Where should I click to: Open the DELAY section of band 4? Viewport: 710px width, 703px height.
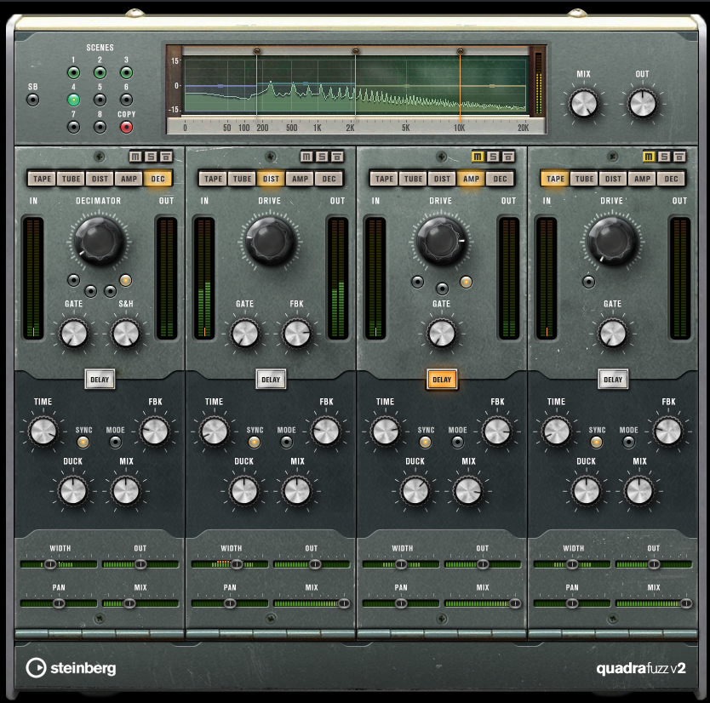click(x=613, y=380)
